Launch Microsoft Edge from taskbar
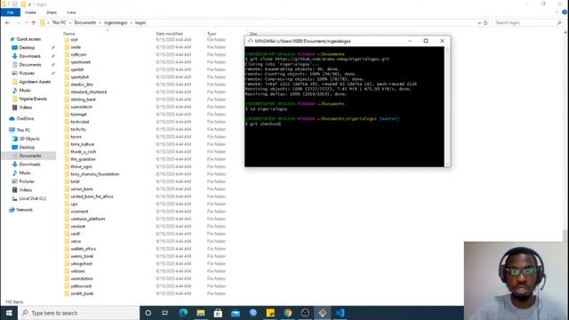Screen dimensions: 569x320 coord(183,313)
